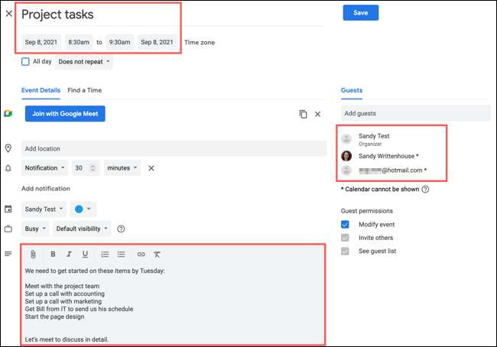Screen dimensions: 497x347
Task: Click the description lines icon
Action: point(8,254)
